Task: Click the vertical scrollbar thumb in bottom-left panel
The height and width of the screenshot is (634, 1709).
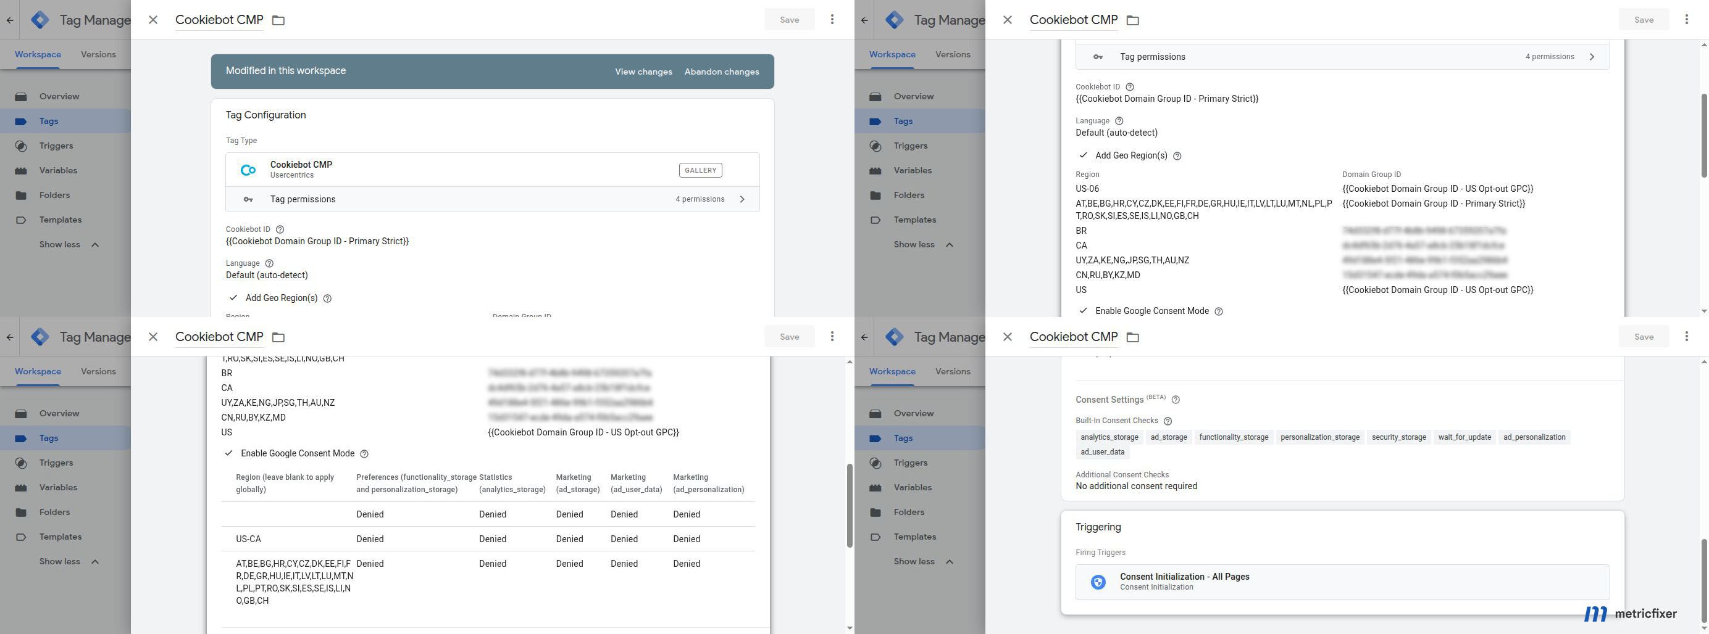Action: [849, 506]
